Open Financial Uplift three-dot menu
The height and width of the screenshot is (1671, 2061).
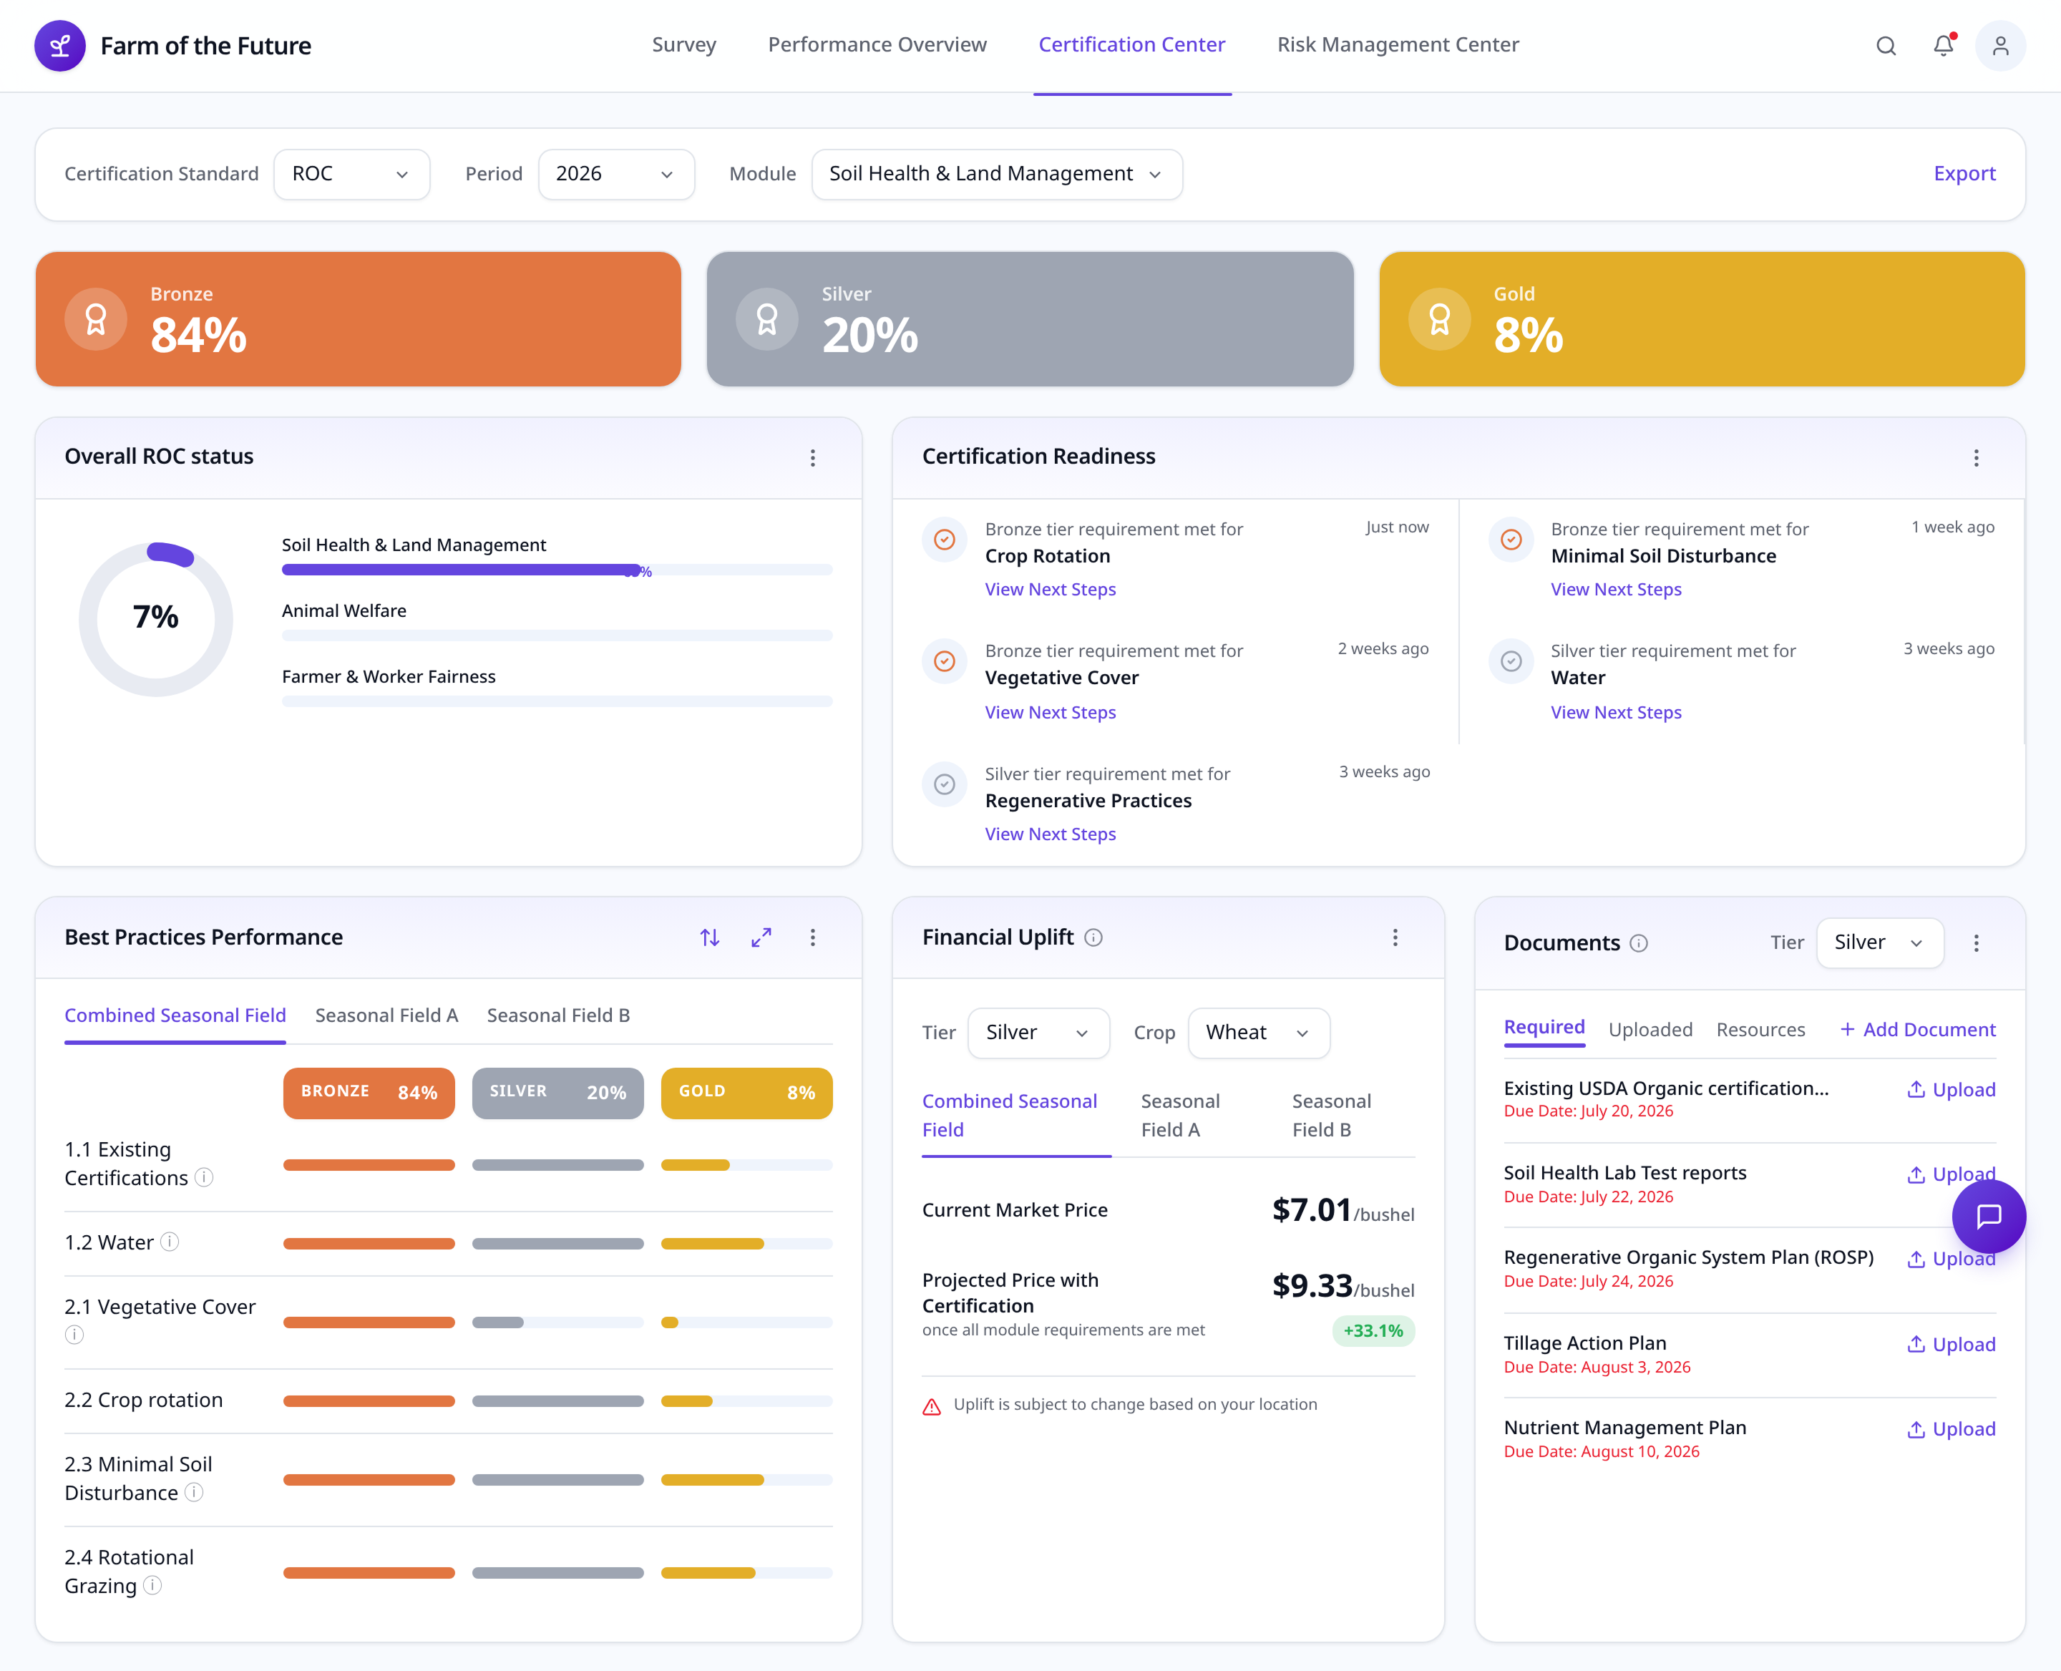point(1395,937)
